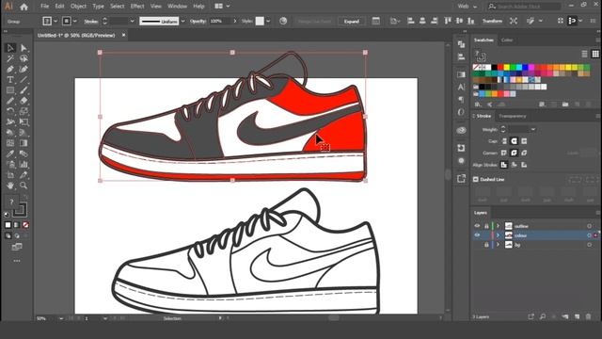Screen dimensions: 602x339
Task: Open variable width profile Uniform dropdown
Action: click(182, 21)
